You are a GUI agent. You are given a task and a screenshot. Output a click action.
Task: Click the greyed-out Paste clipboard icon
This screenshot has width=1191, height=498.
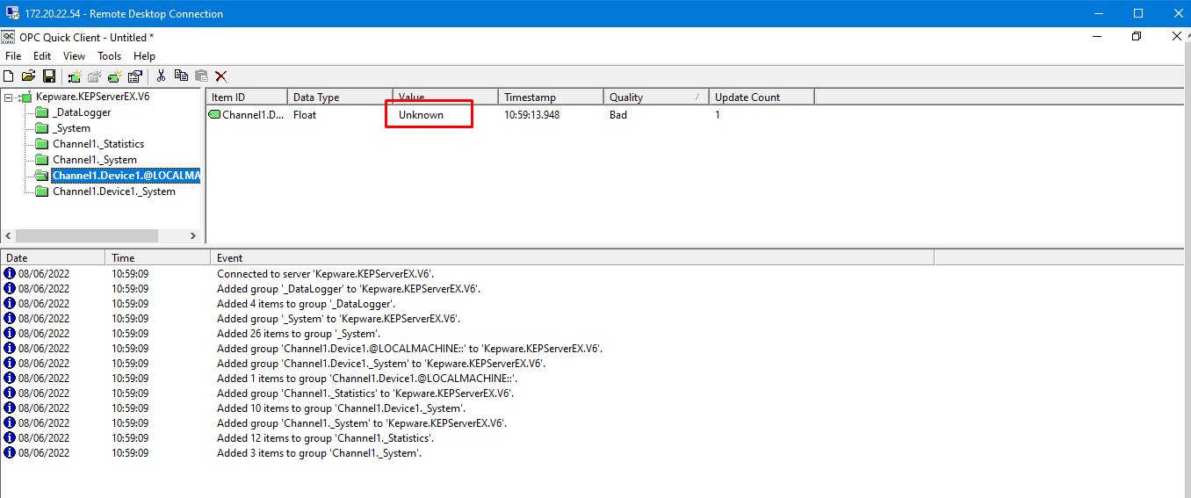pos(201,76)
